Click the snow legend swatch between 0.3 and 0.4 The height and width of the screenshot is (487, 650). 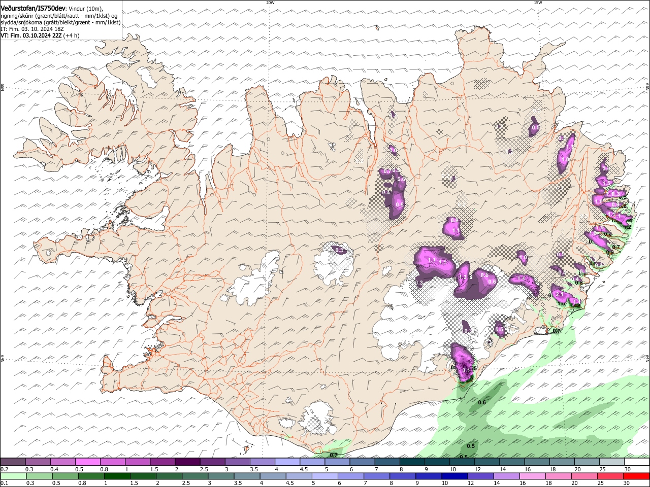tap(38, 462)
